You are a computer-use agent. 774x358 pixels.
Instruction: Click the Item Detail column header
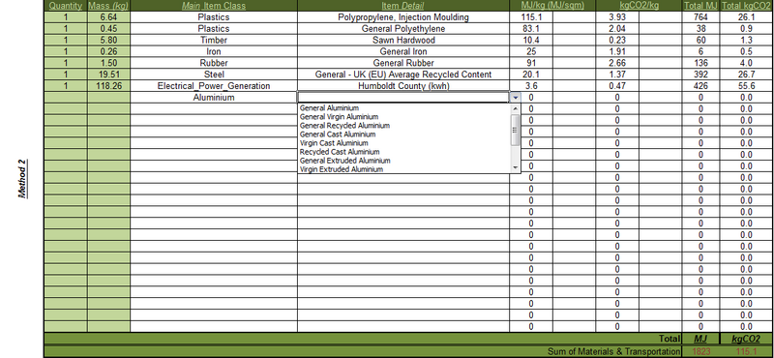tap(403, 6)
